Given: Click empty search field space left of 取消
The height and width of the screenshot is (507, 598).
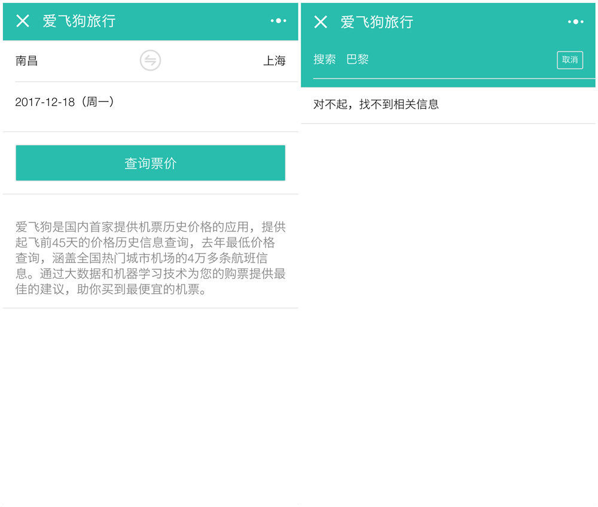Looking at the screenshot, I should click(460, 60).
